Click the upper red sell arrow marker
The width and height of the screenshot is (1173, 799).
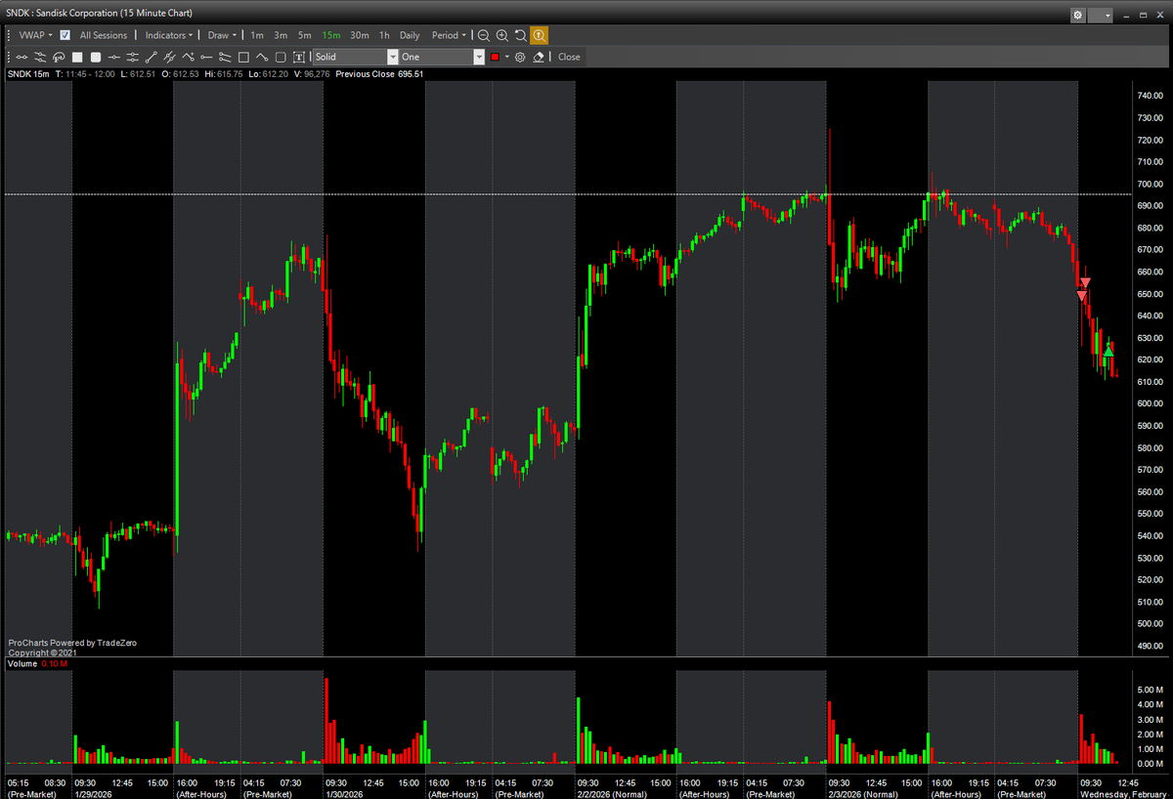(1085, 282)
